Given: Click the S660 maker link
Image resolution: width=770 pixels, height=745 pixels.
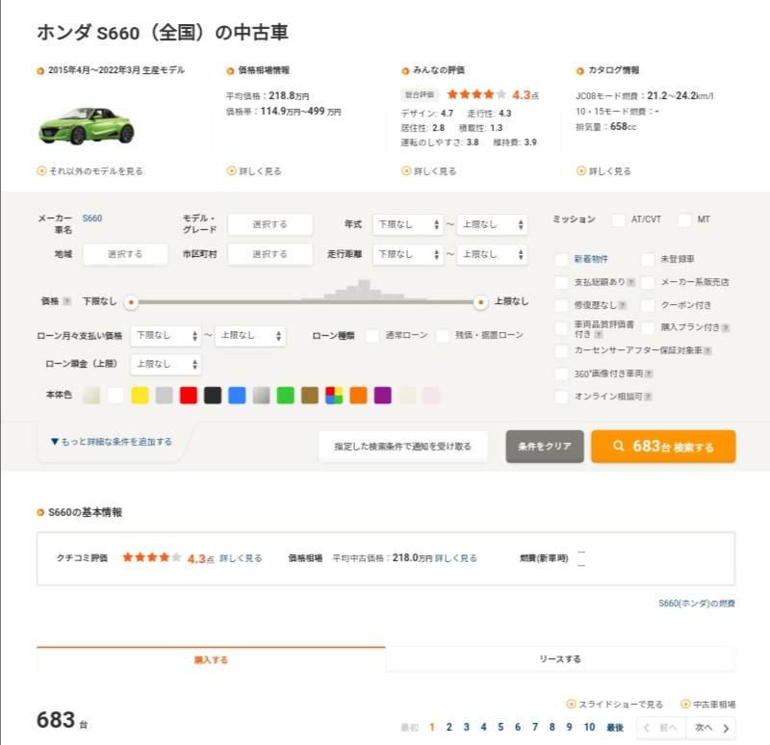Looking at the screenshot, I should 92,218.
